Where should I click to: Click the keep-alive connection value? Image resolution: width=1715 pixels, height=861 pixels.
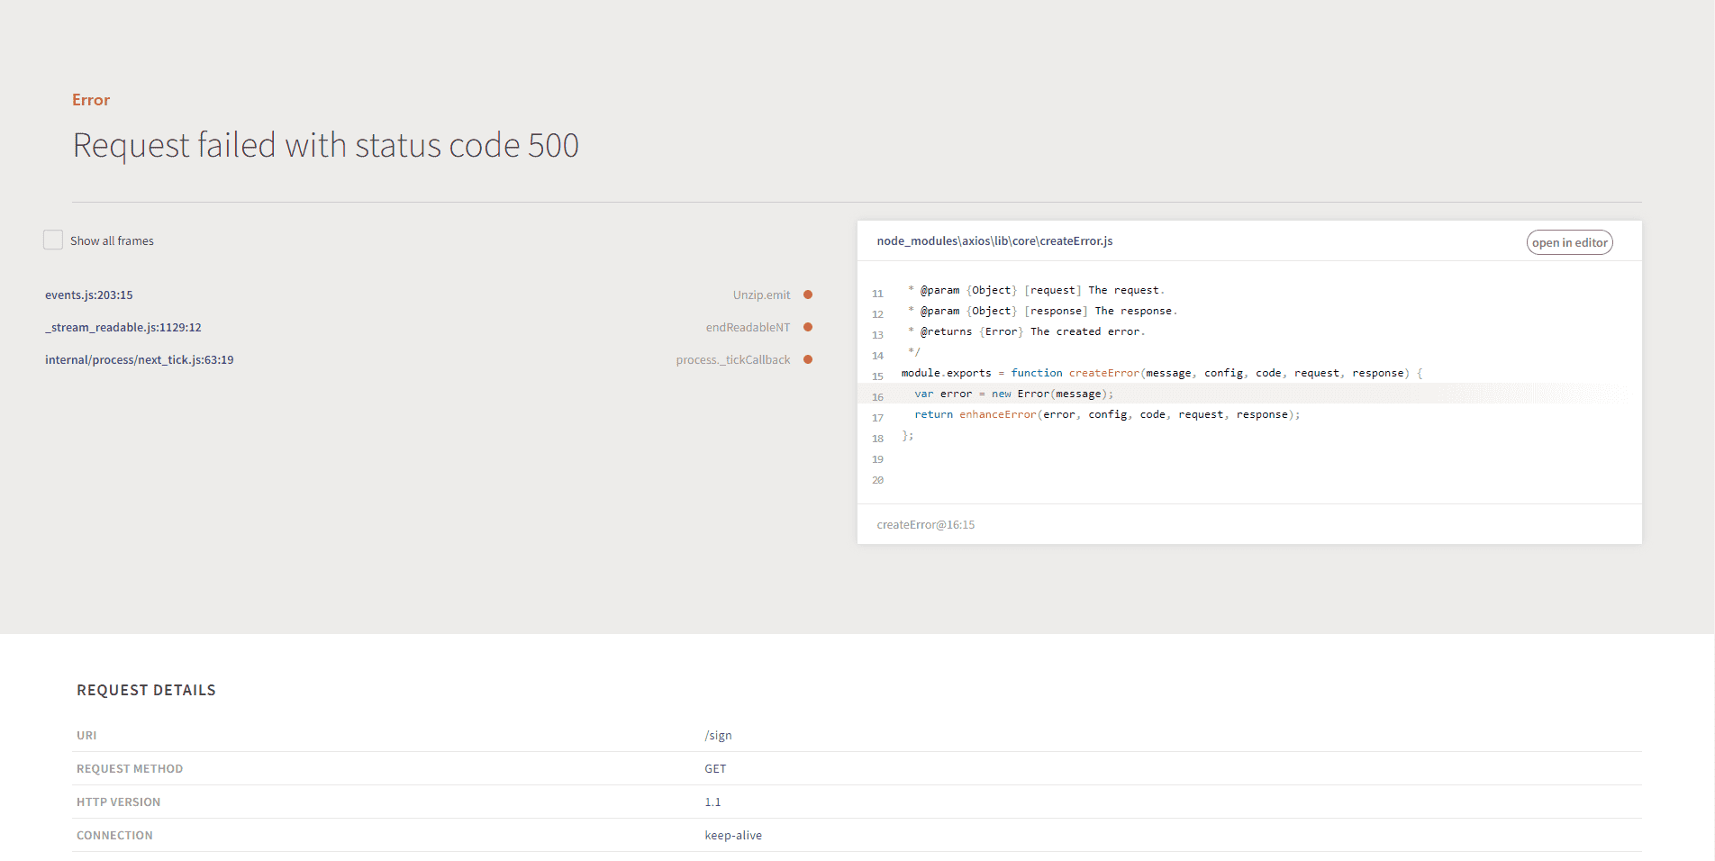pyautogui.click(x=733, y=835)
